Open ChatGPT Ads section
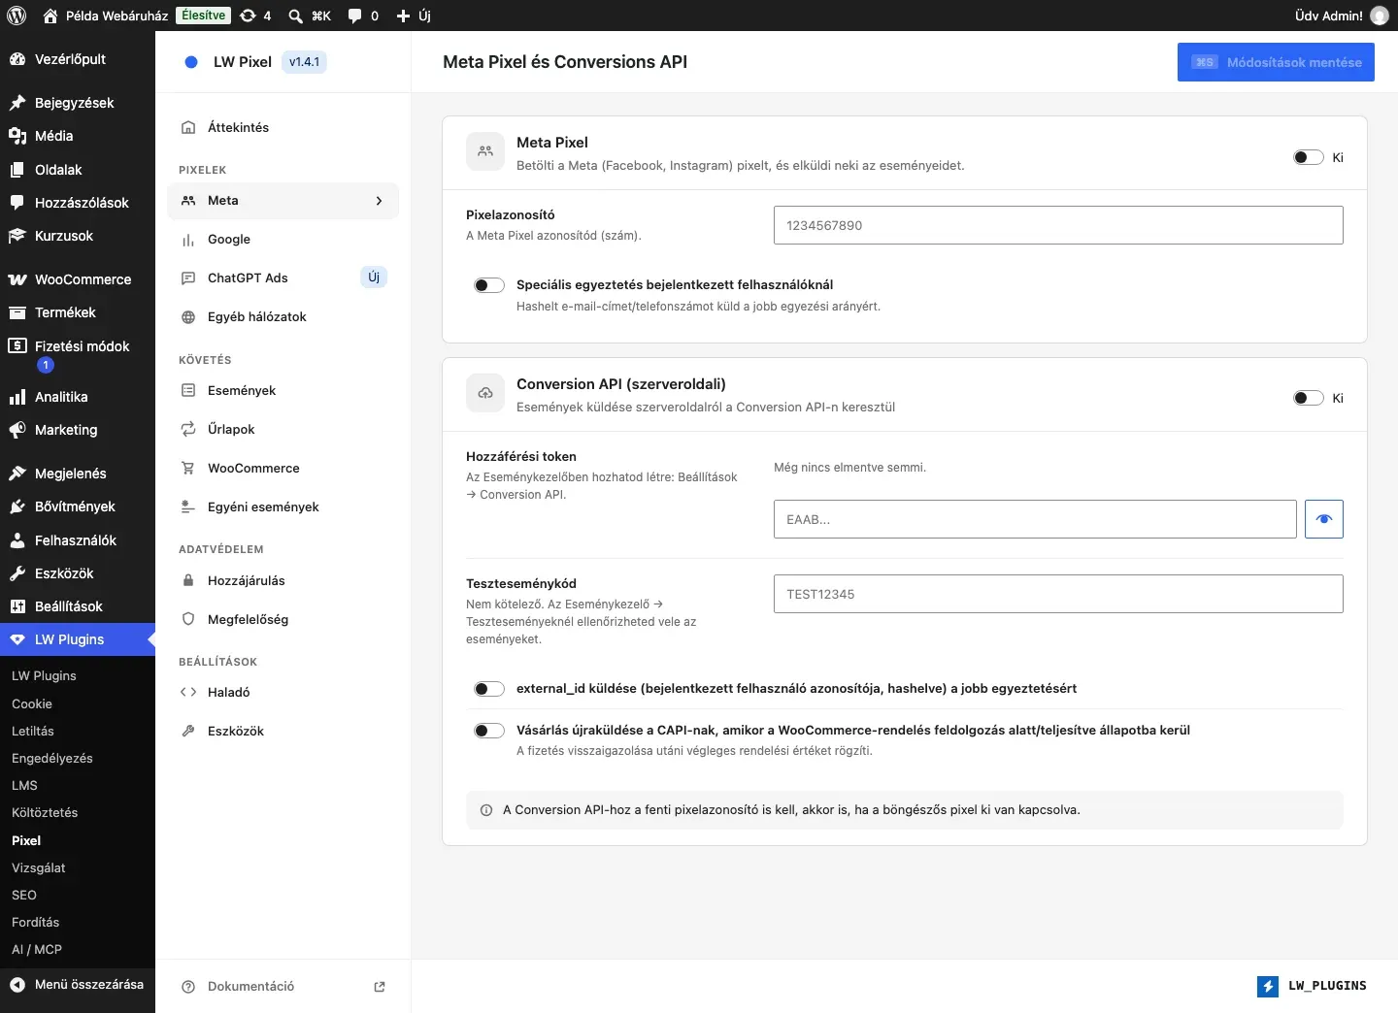Screen dimensions: 1398x1013 283,278
